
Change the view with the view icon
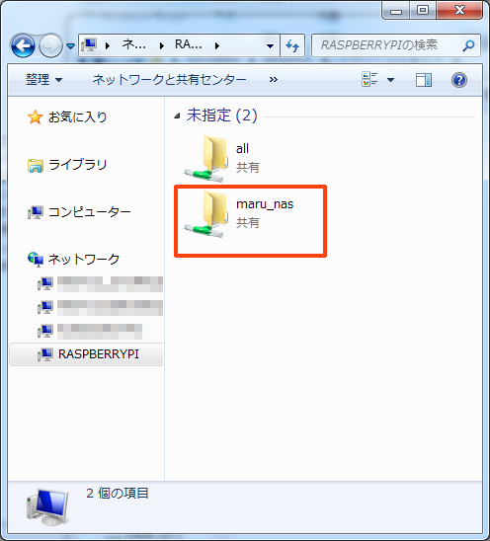pos(369,79)
